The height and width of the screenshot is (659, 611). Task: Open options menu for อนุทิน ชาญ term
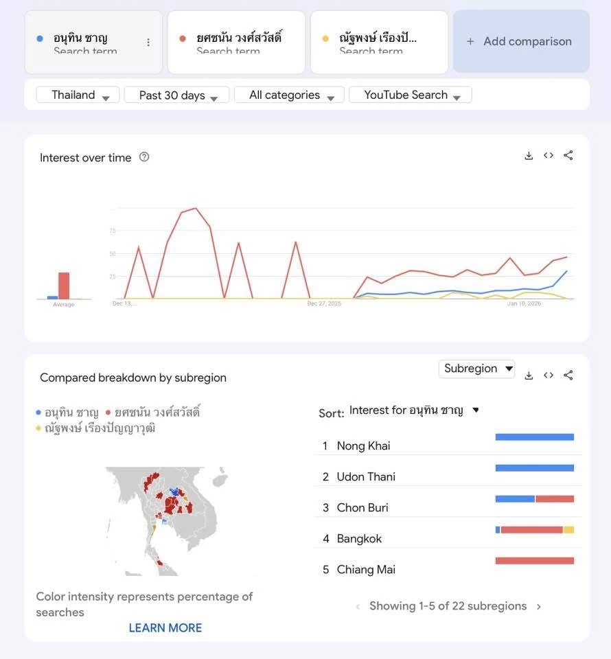pyautogui.click(x=148, y=43)
